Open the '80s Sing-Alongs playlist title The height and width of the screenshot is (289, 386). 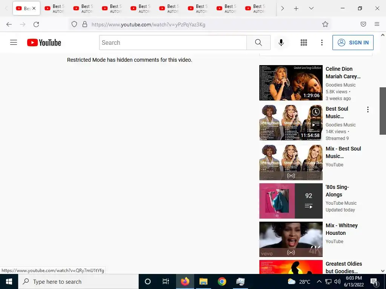click(337, 191)
